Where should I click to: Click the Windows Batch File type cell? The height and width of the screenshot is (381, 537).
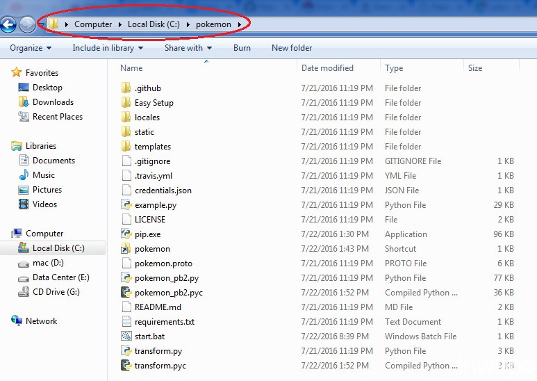click(420, 337)
